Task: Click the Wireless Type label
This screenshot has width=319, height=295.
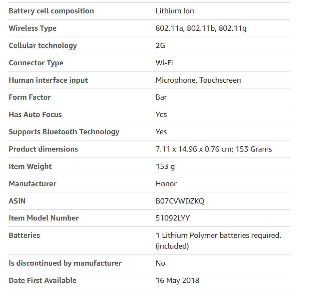Action: coord(32,28)
